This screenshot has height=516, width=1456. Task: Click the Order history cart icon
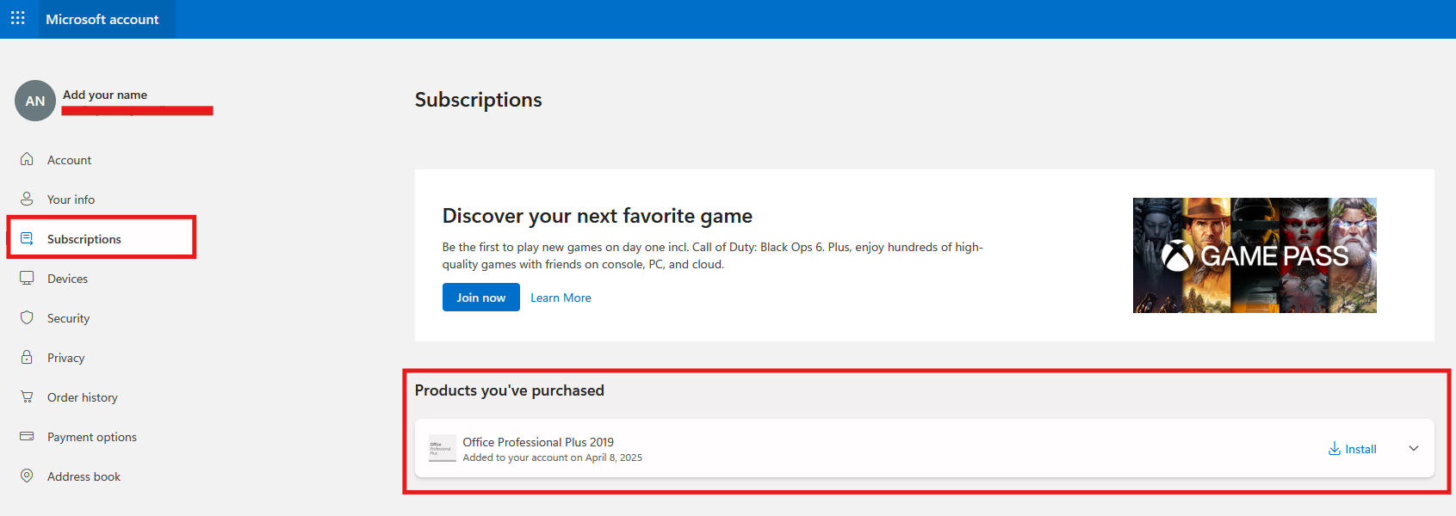[x=27, y=396]
